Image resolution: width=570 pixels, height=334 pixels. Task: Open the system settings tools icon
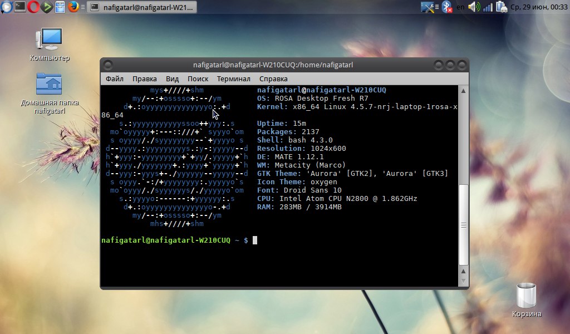(428, 7)
